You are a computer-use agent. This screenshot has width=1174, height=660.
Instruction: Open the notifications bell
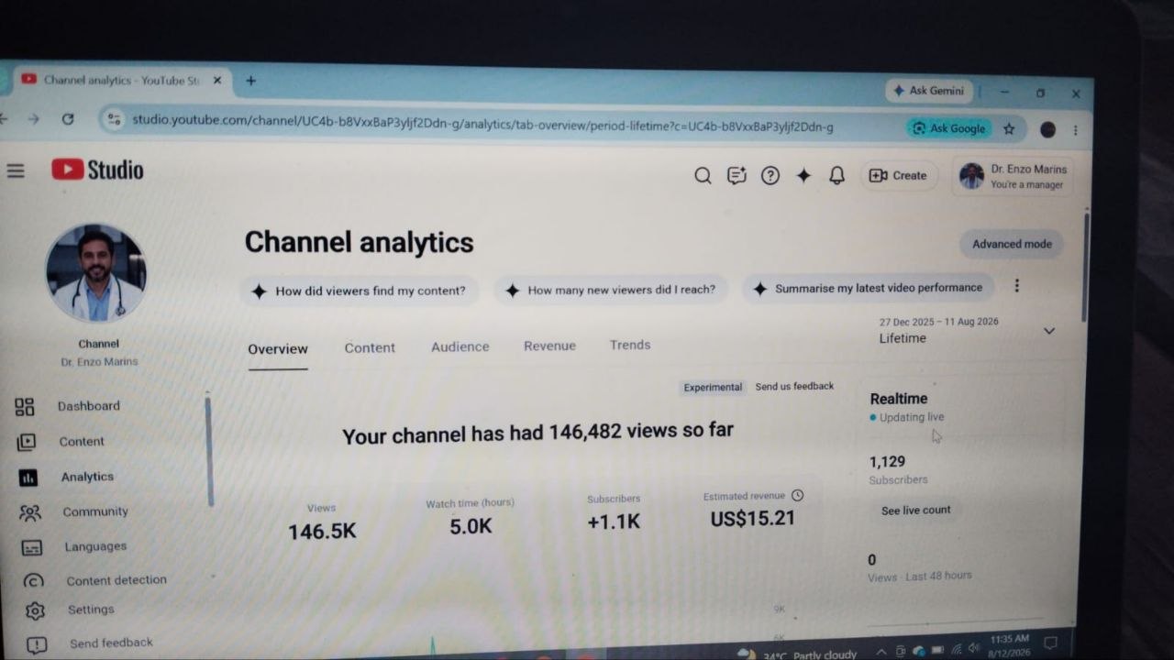836,175
